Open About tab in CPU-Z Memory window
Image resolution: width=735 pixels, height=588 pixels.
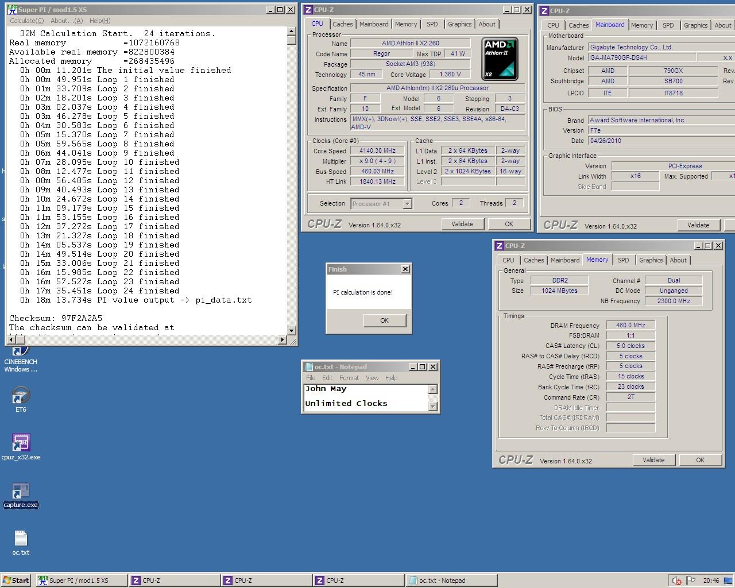(678, 260)
